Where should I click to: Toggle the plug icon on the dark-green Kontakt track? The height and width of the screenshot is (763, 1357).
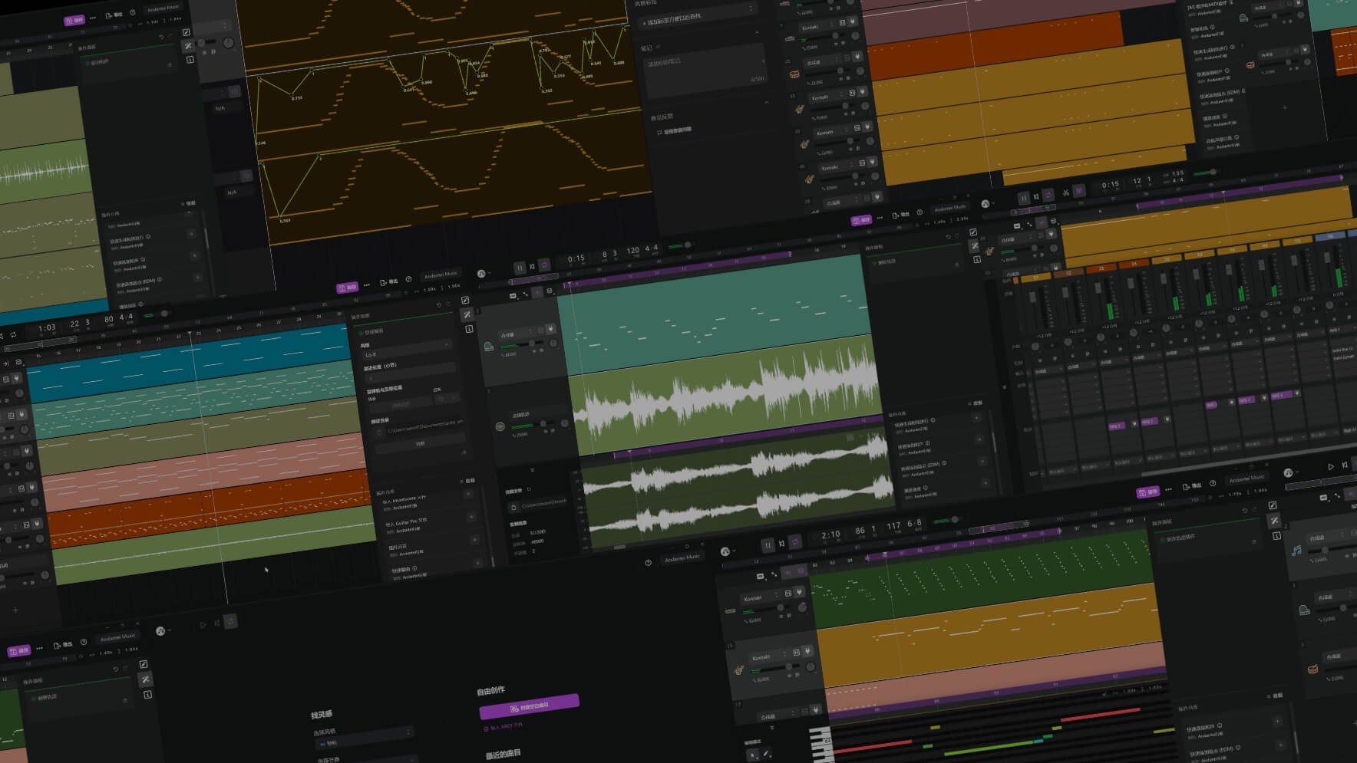799,591
